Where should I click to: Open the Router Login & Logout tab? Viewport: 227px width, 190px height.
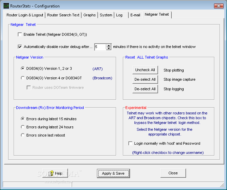(x=25, y=15)
